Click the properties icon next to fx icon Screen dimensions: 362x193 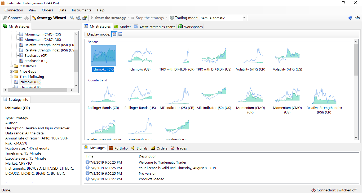coord(85,18)
